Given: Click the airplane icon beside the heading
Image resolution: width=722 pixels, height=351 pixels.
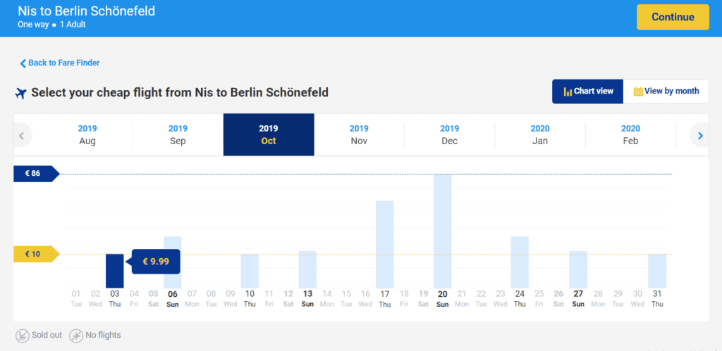Looking at the screenshot, I should pos(21,94).
